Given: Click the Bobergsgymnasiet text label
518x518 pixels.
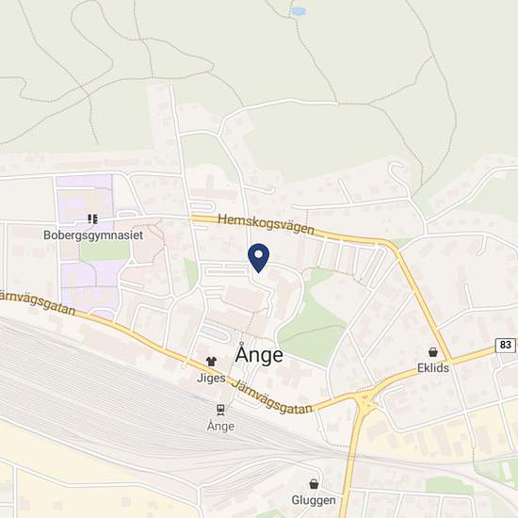Looking at the screenshot, I should pos(93,235).
